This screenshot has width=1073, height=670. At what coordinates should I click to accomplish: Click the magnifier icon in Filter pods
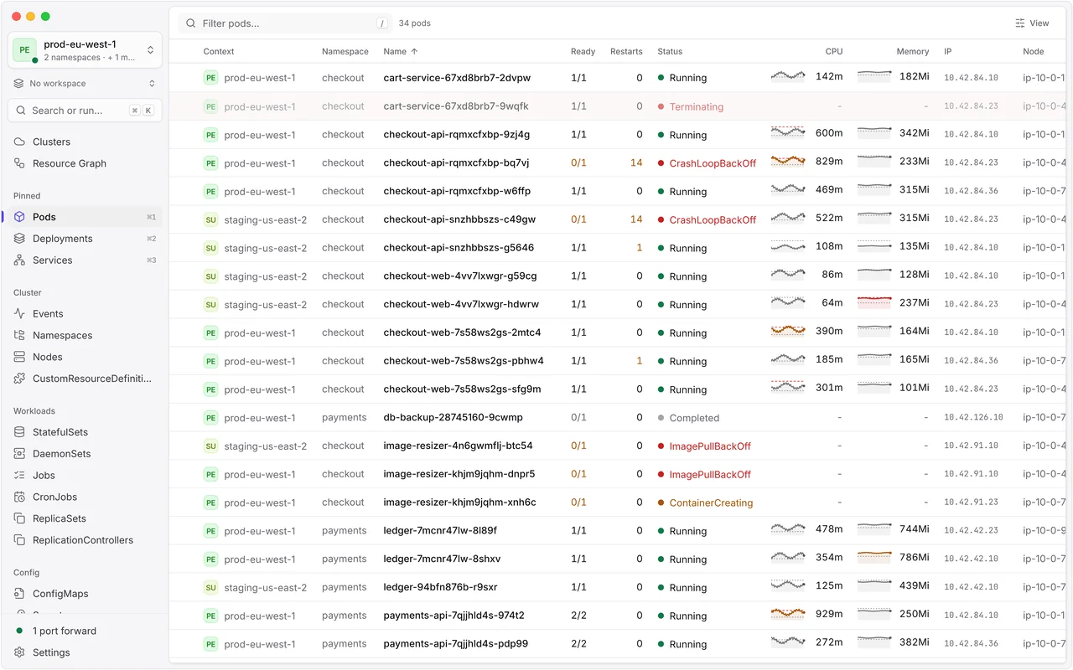pyautogui.click(x=191, y=23)
